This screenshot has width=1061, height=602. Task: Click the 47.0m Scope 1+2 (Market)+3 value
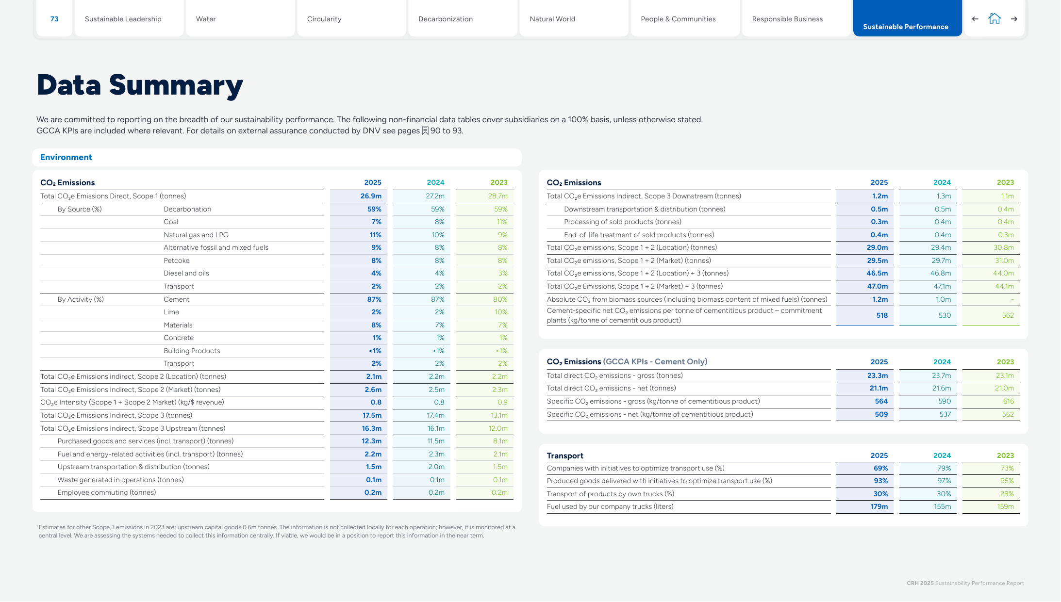pyautogui.click(x=878, y=286)
